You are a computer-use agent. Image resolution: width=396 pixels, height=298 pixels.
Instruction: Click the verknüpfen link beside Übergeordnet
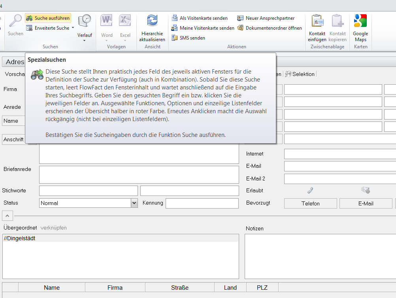point(53,228)
